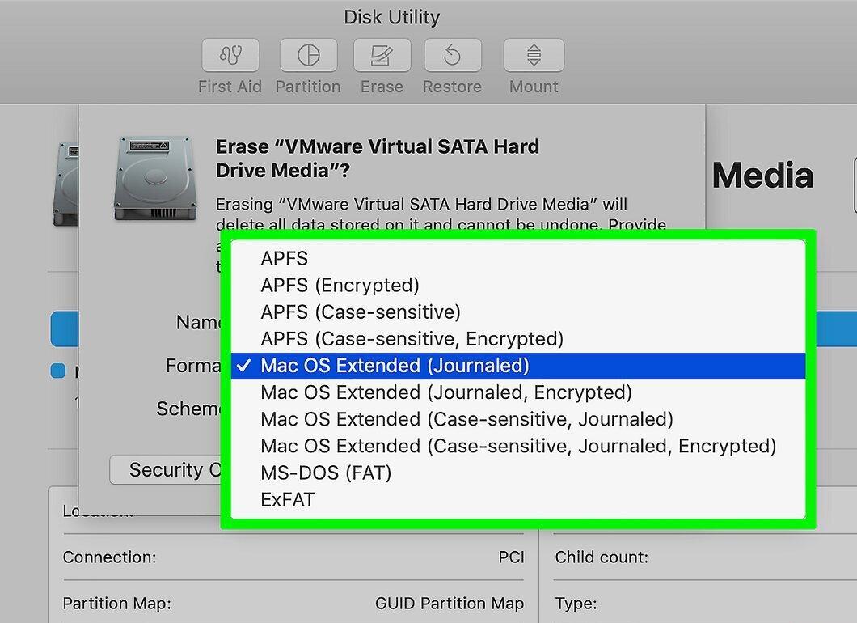Select checked Mac OS Extended (Journaled) option

tap(518, 366)
